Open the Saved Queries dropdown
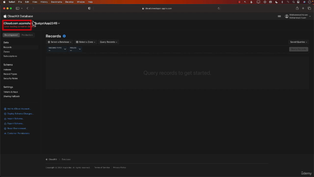314x177 pixels. (299, 42)
